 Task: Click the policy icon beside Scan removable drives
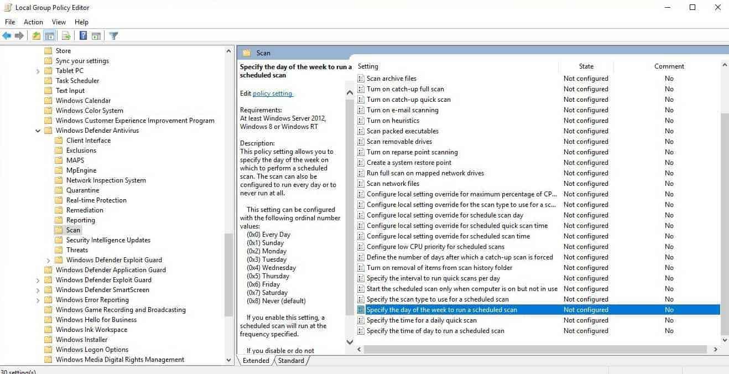pos(361,142)
